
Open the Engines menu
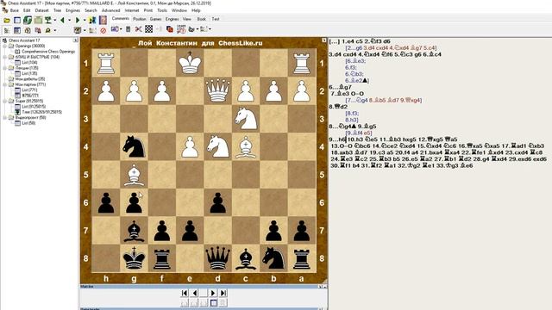[72, 10]
